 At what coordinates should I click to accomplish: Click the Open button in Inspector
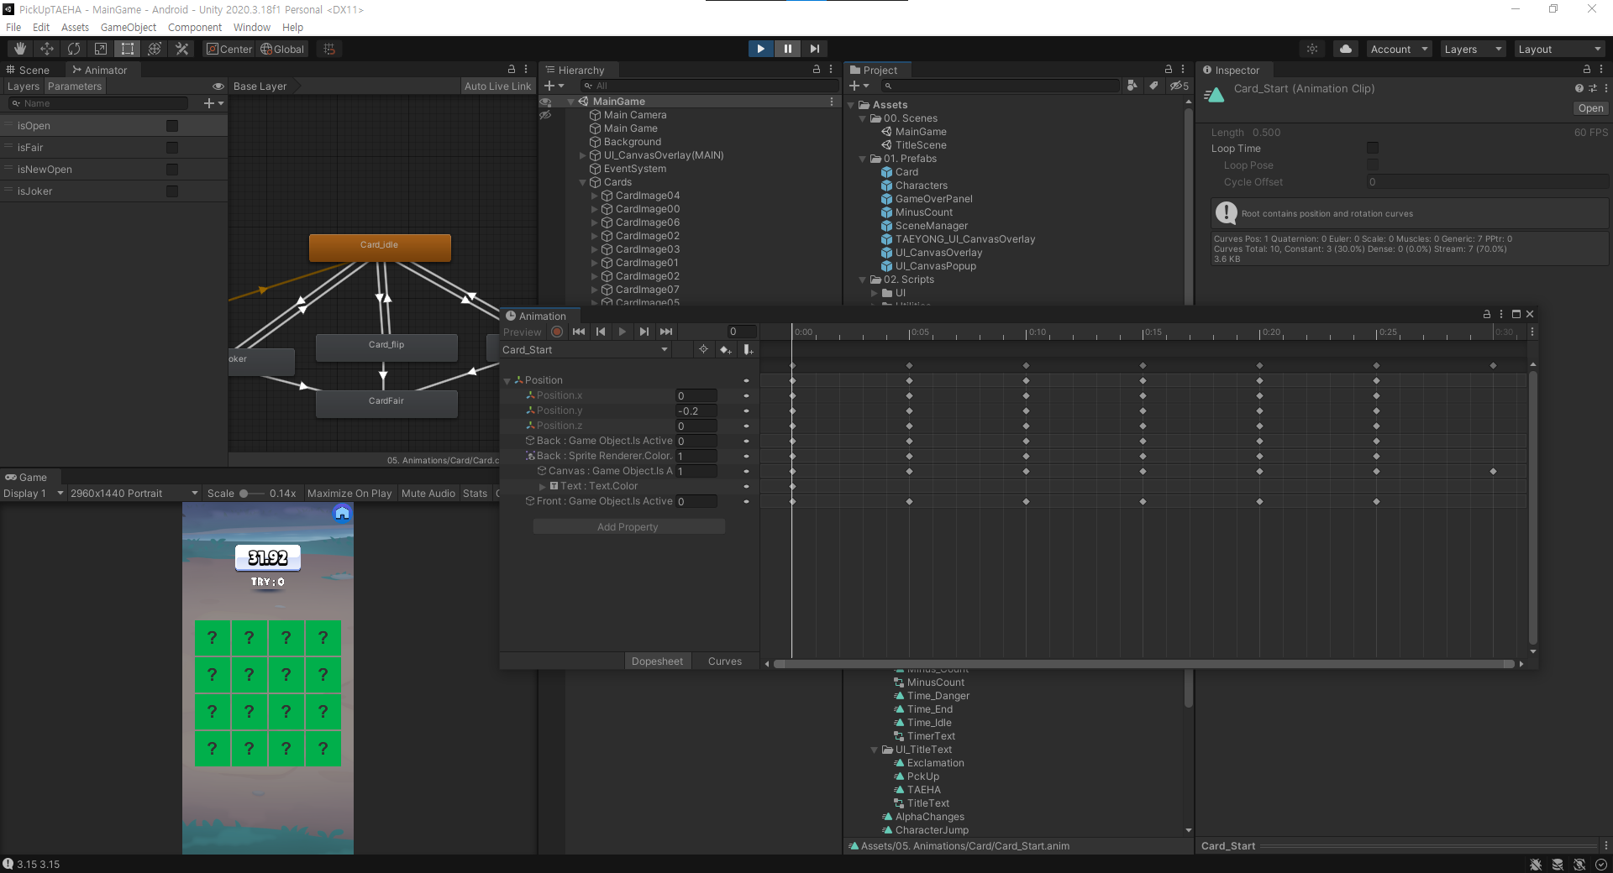pyautogui.click(x=1589, y=108)
